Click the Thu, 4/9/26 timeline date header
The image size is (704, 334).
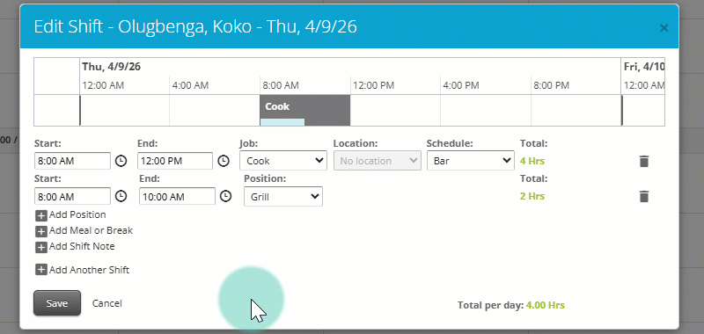(112, 67)
